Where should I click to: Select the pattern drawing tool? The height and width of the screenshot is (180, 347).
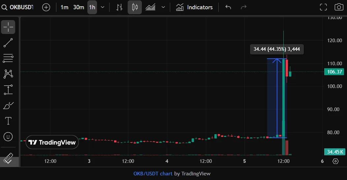8,74
